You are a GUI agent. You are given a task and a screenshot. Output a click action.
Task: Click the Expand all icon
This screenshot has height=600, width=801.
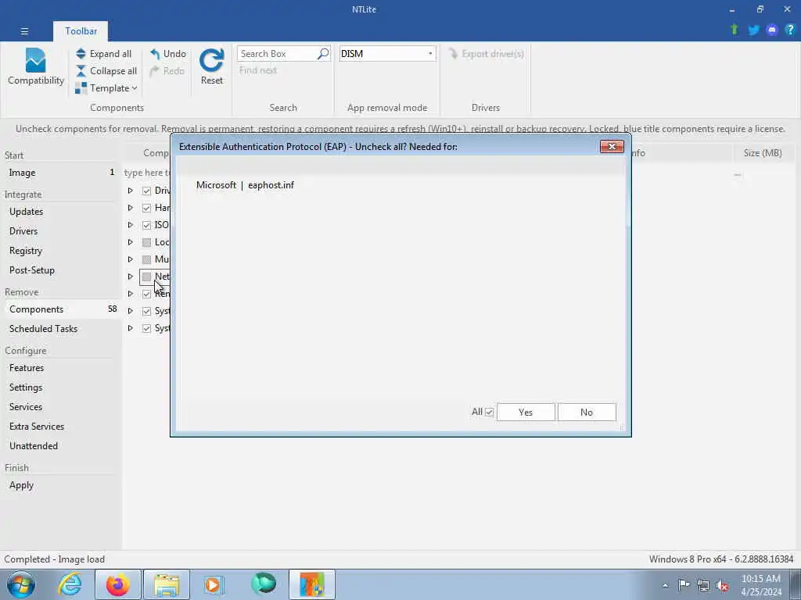[x=81, y=54]
